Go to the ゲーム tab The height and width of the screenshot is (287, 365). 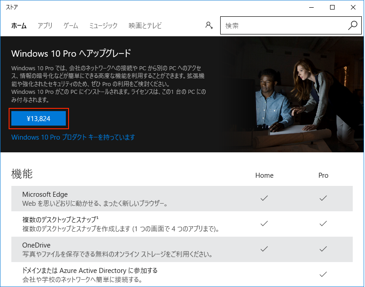[71, 26]
